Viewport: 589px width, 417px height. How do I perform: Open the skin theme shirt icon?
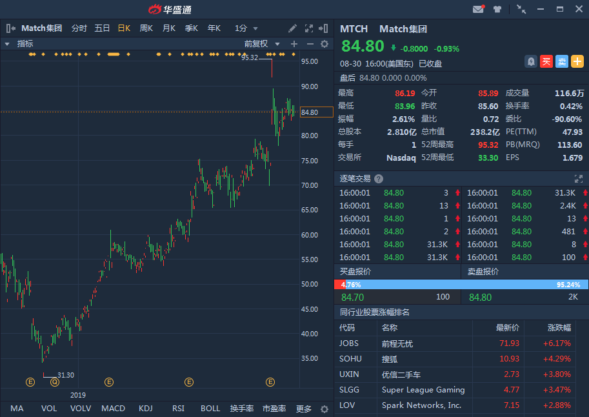pyautogui.click(x=497, y=9)
